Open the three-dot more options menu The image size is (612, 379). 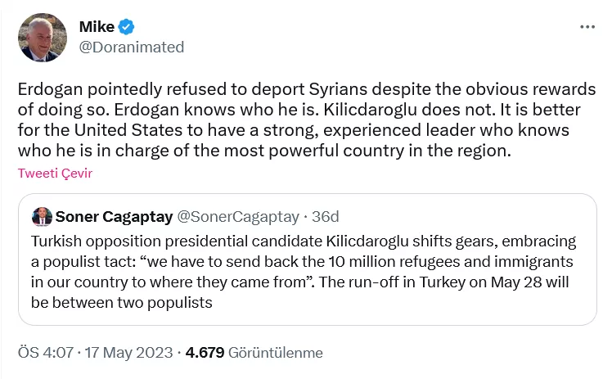[587, 26]
